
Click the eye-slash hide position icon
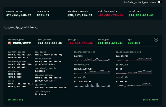(x=156, y=40)
